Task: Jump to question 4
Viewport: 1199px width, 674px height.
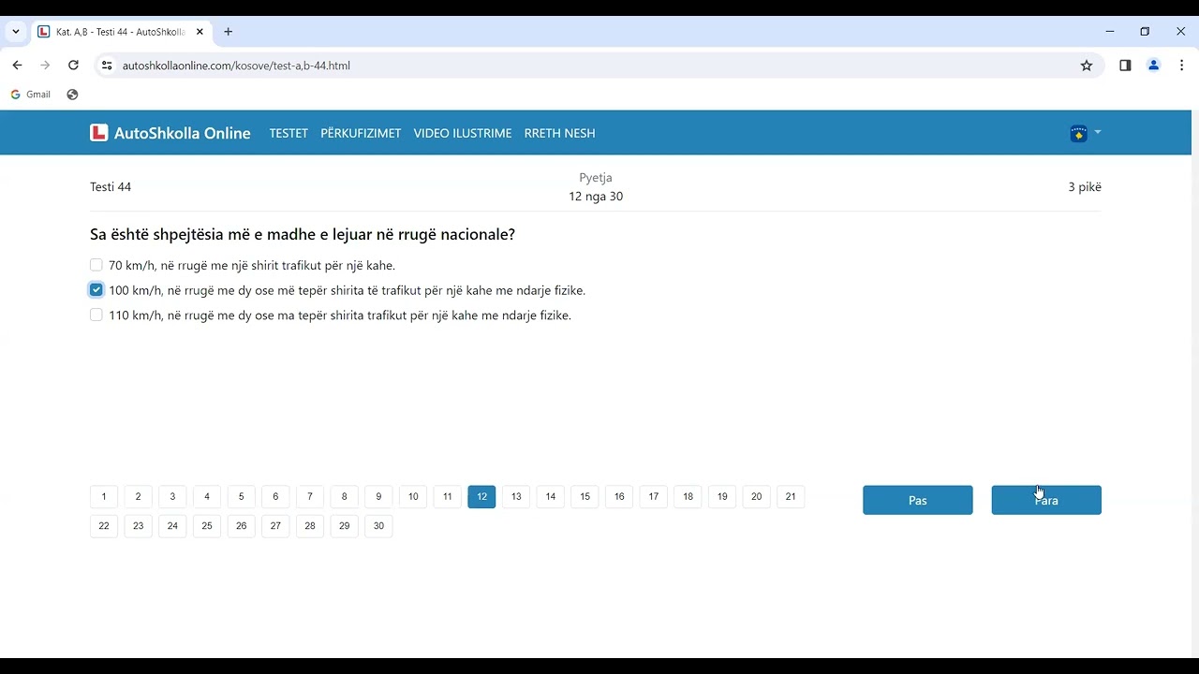Action: [207, 496]
